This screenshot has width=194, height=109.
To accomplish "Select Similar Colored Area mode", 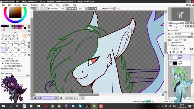I will [x=3, y=63].
